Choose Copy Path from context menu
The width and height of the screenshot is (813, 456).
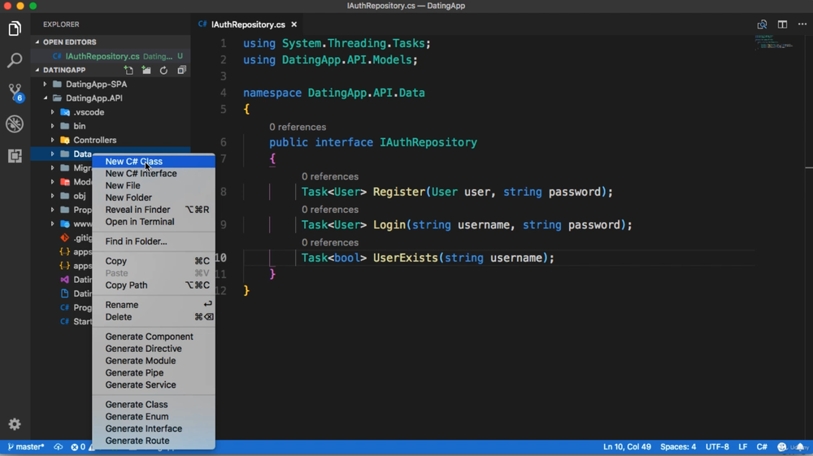click(x=154, y=285)
